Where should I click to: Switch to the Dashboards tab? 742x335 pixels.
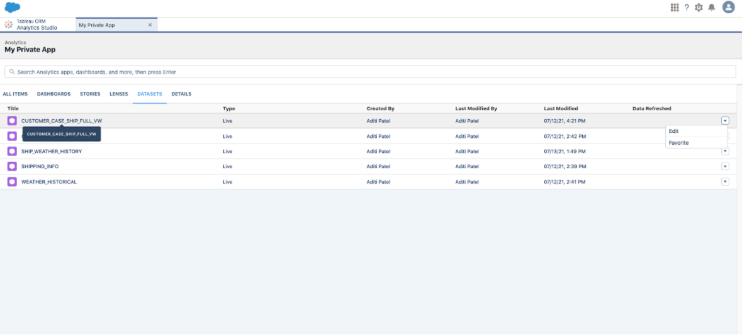click(53, 94)
